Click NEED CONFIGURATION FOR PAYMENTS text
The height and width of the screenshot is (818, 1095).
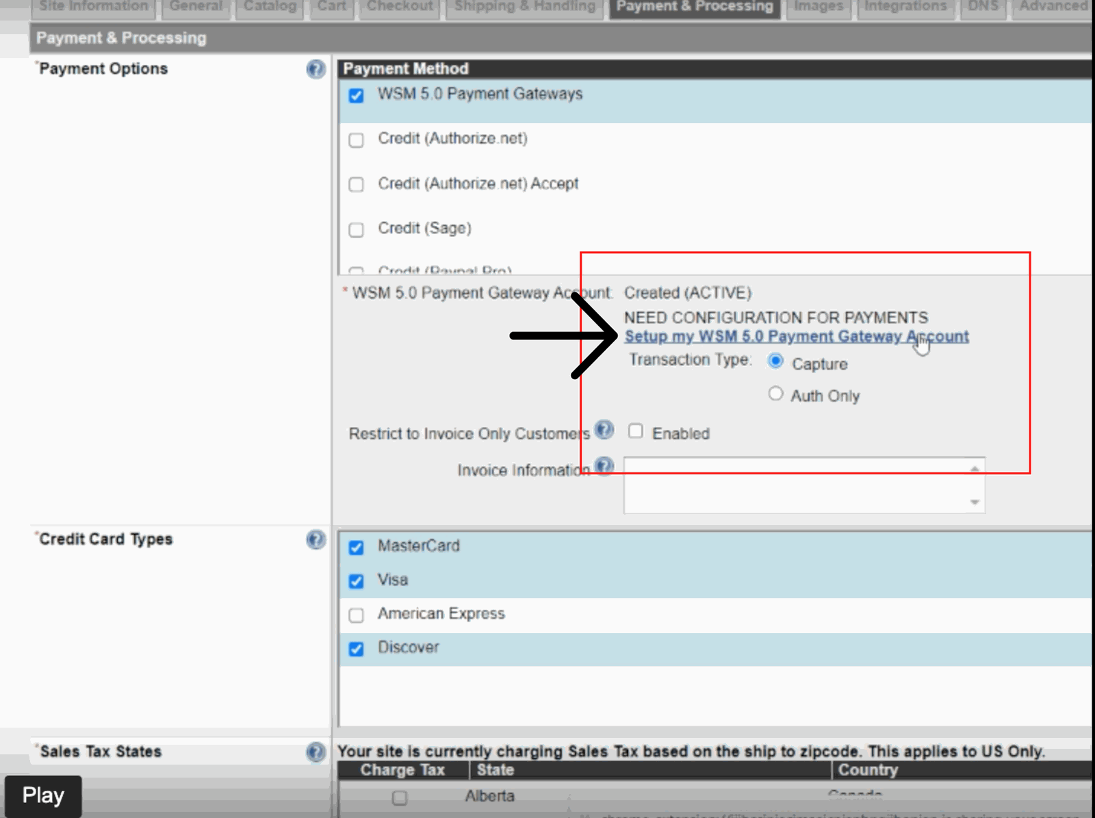click(x=776, y=318)
